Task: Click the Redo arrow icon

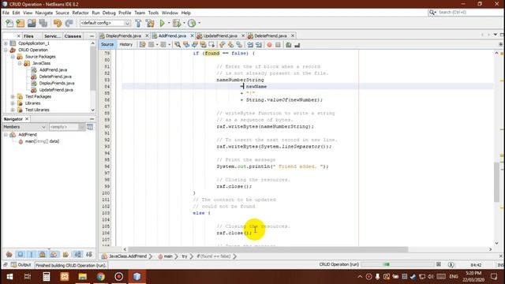Action: (x=69, y=23)
